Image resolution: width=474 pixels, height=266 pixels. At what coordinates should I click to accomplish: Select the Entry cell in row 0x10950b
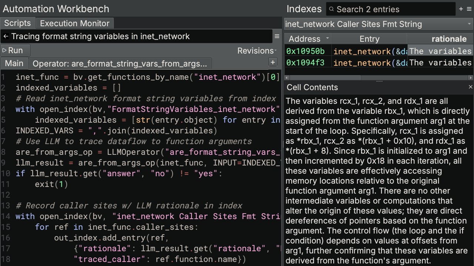coord(369,51)
